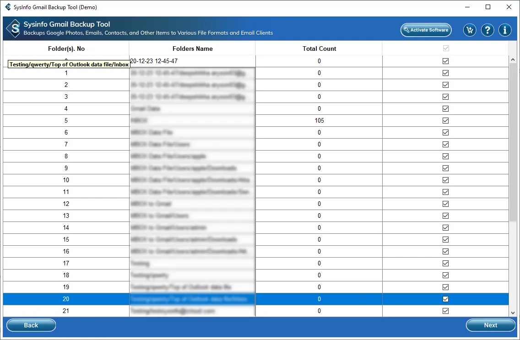Viewport: 520px width, 340px height.
Task: Select folder name 20-12-23 12-45-47
Action: click(192, 61)
